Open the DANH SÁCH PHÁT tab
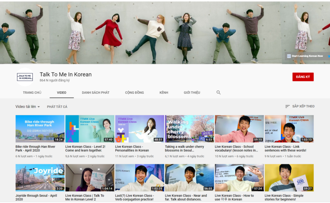 [96, 93]
